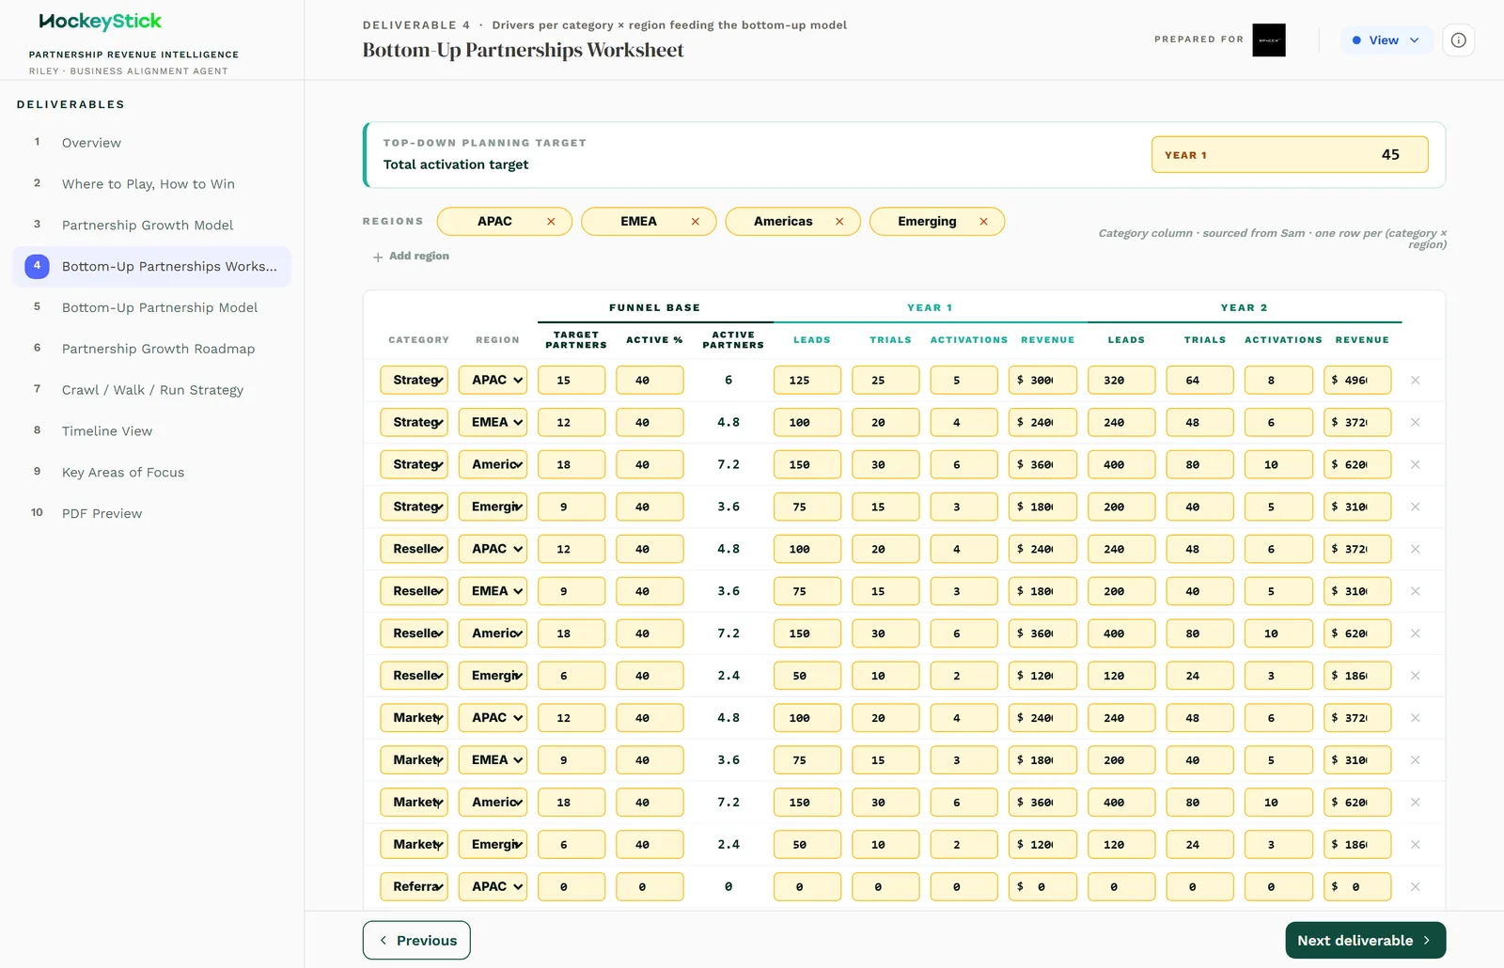The image size is (1504, 968).
Task: Open Partnership Growth Roadmap deliverable
Action: (152, 349)
